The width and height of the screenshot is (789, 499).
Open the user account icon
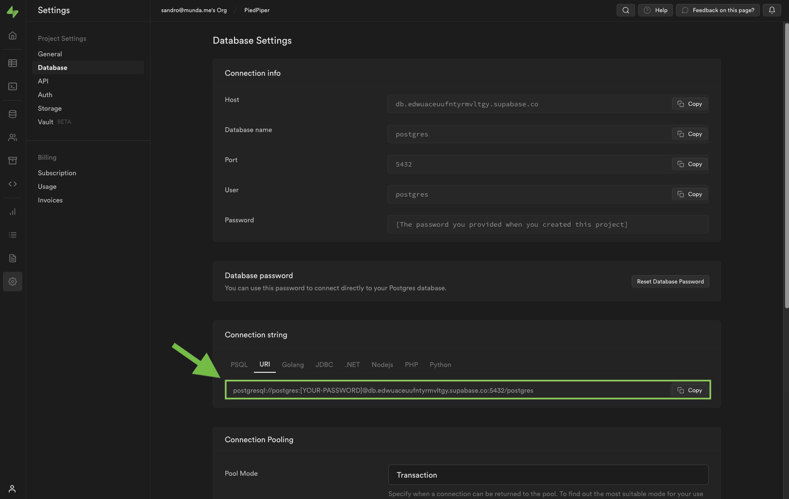pyautogui.click(x=13, y=489)
